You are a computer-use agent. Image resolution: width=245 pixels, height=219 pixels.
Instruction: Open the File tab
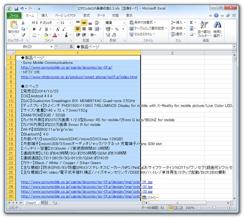(x=14, y=16)
